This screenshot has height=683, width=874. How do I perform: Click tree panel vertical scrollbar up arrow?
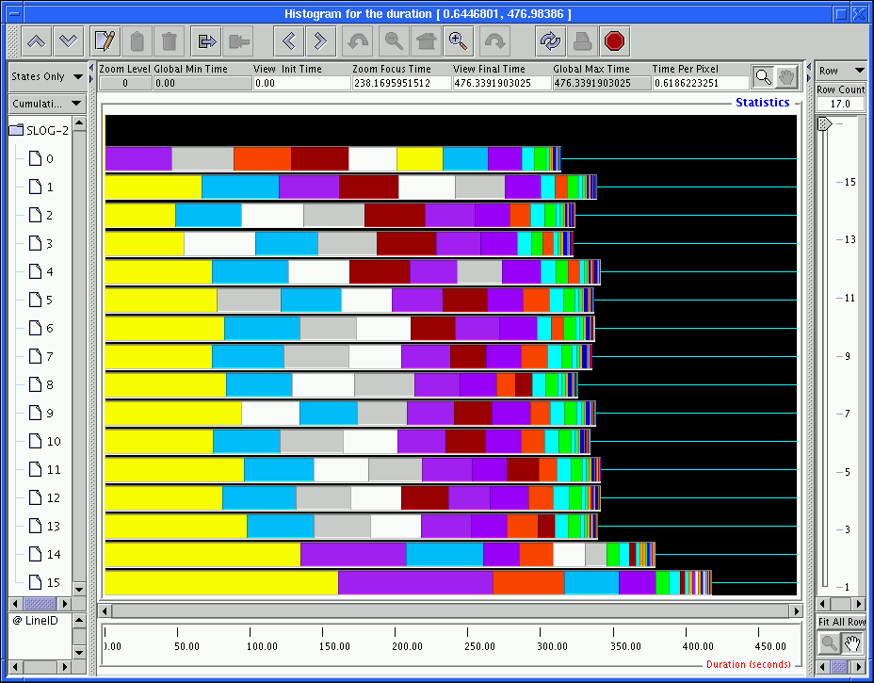[79, 123]
